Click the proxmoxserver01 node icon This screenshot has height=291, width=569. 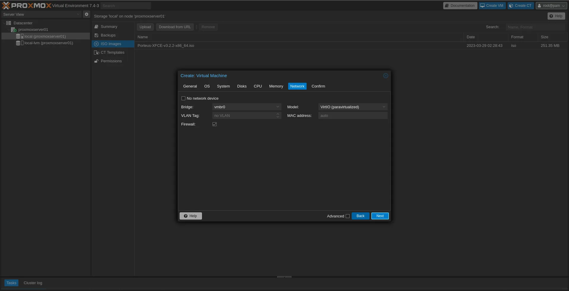click(14, 30)
